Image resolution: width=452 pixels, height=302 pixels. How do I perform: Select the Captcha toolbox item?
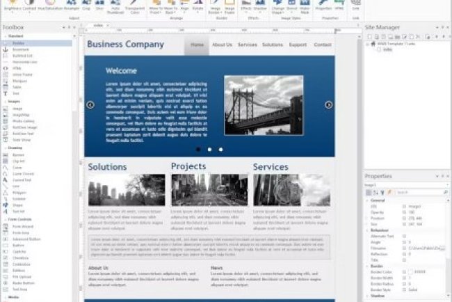click(19, 251)
